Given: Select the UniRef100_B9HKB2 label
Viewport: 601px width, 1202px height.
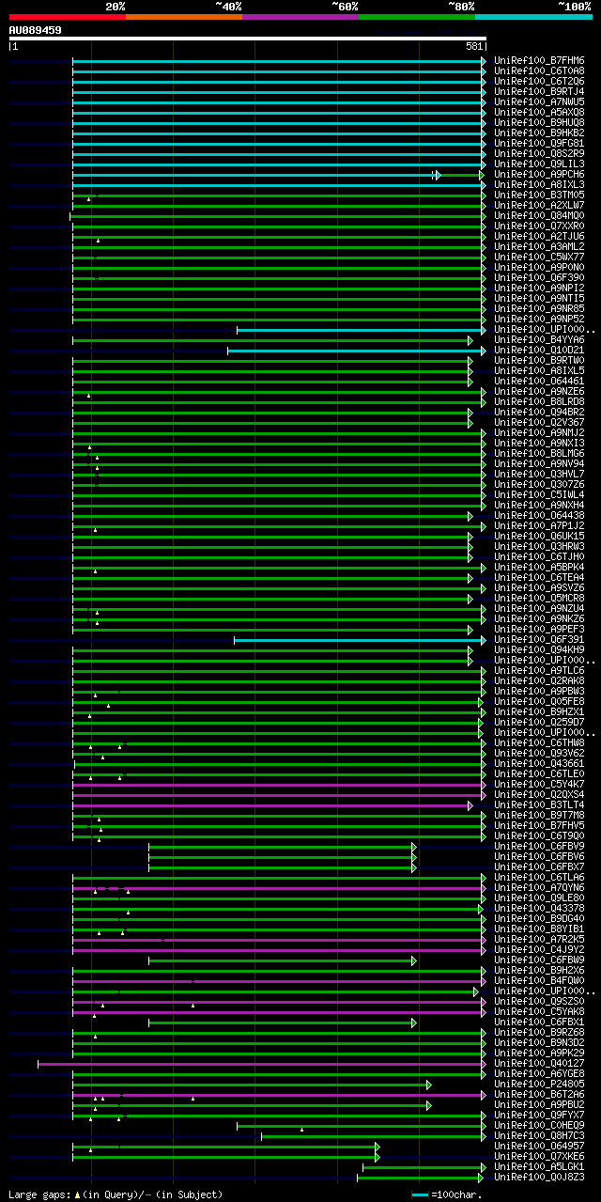Looking at the screenshot, I should [539, 133].
